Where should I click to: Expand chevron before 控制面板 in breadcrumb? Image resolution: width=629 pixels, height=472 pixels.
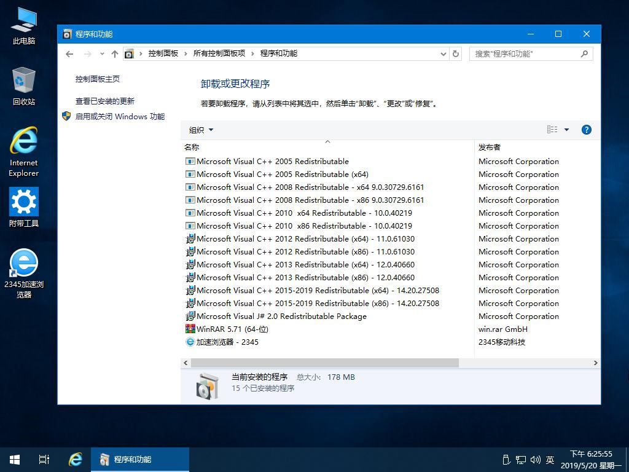tap(141, 54)
